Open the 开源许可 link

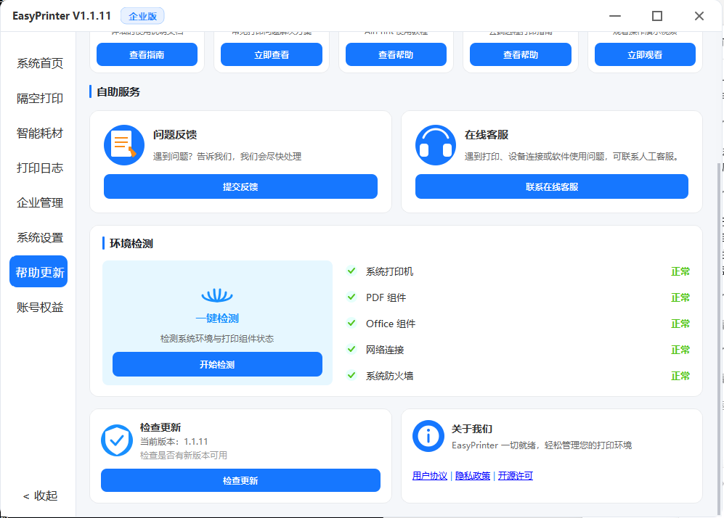pyautogui.click(x=516, y=476)
